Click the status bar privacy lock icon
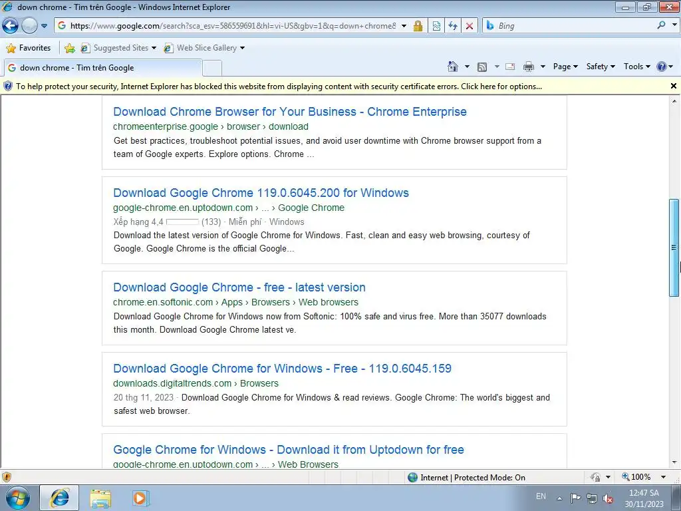This screenshot has width=681, height=511. (596, 477)
